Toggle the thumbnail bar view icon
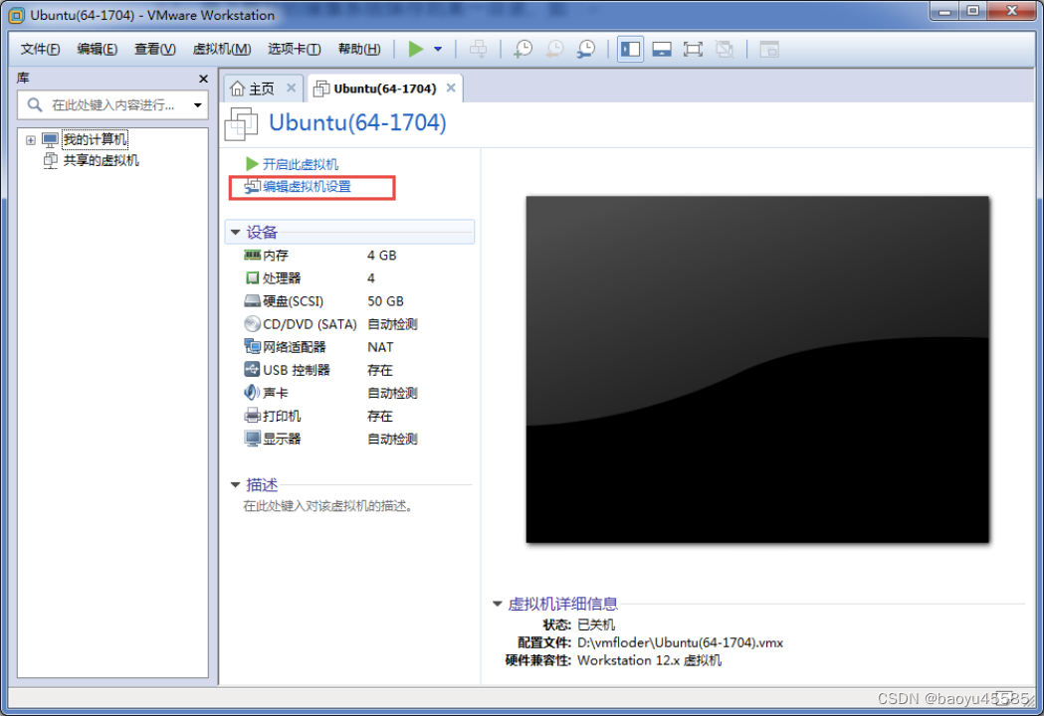1044x716 pixels. point(661,50)
